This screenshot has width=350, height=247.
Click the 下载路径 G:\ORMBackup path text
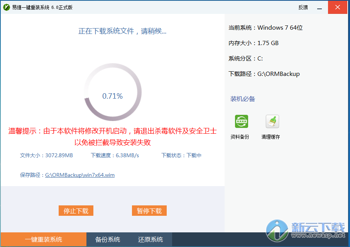(x=264, y=74)
